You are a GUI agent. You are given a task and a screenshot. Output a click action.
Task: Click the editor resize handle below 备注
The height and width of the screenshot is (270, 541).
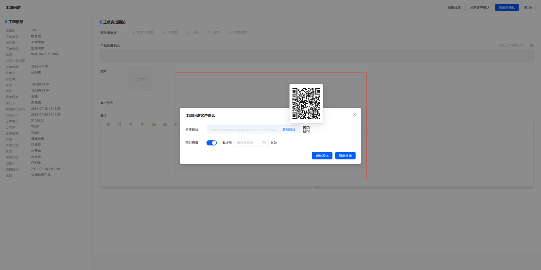317,187
